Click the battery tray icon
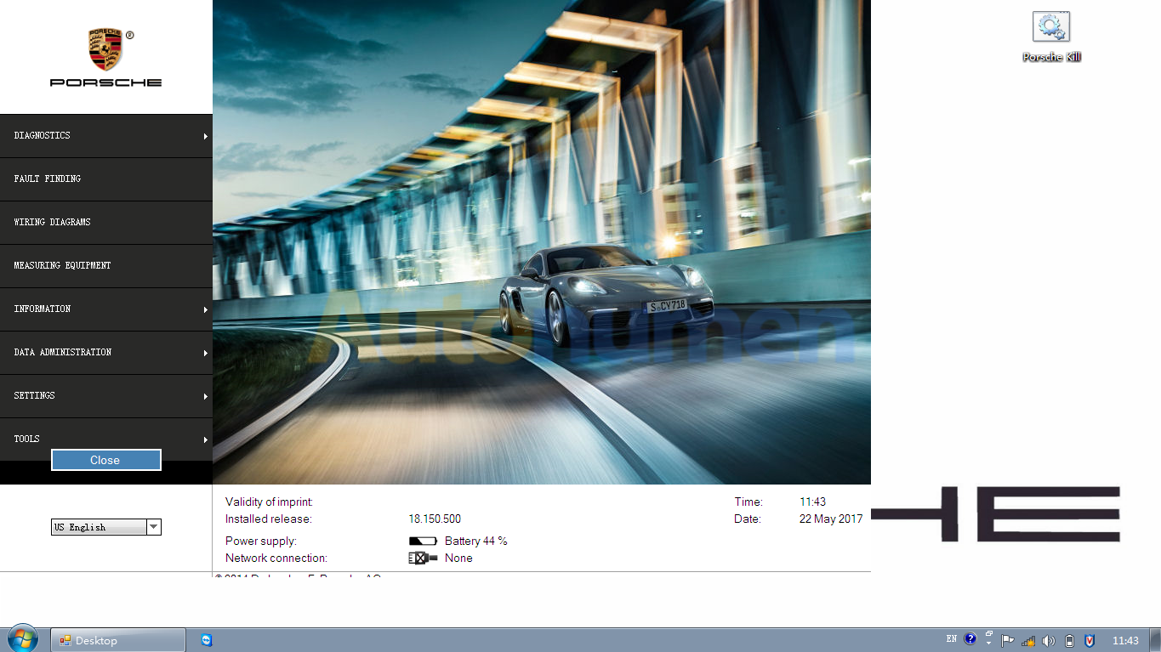1161x652 pixels. point(1069,641)
